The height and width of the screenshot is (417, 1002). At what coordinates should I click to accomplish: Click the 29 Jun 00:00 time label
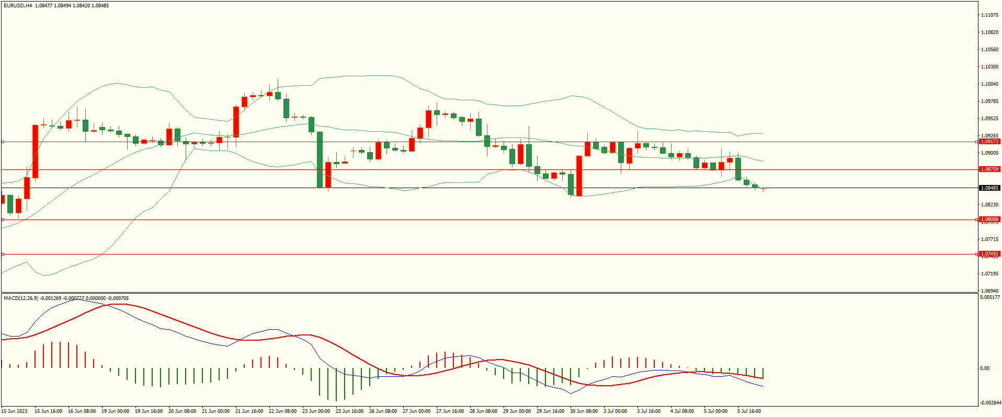[517, 411]
